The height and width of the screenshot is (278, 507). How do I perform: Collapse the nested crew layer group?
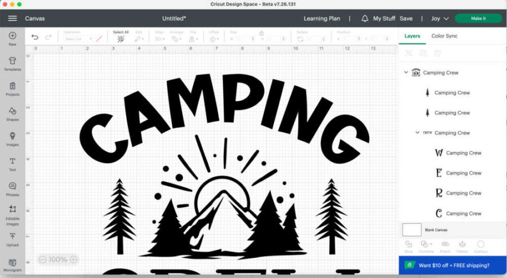417,133
